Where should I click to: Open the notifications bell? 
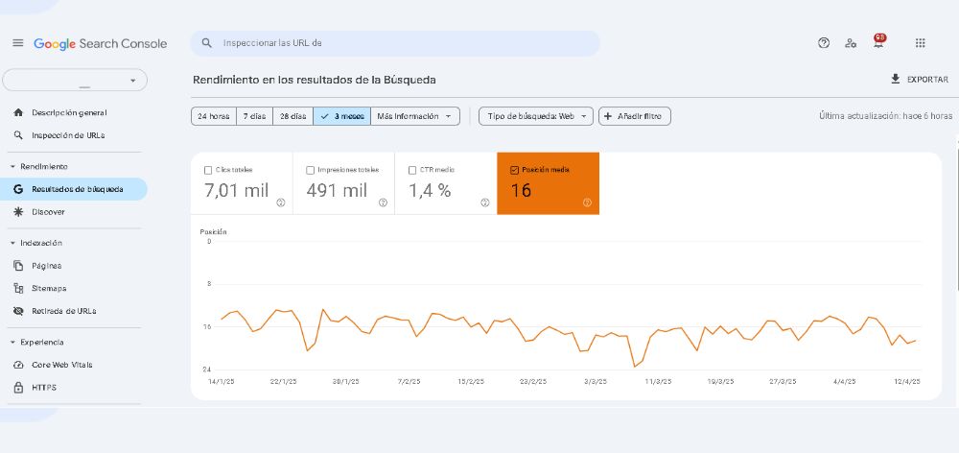pos(878,42)
